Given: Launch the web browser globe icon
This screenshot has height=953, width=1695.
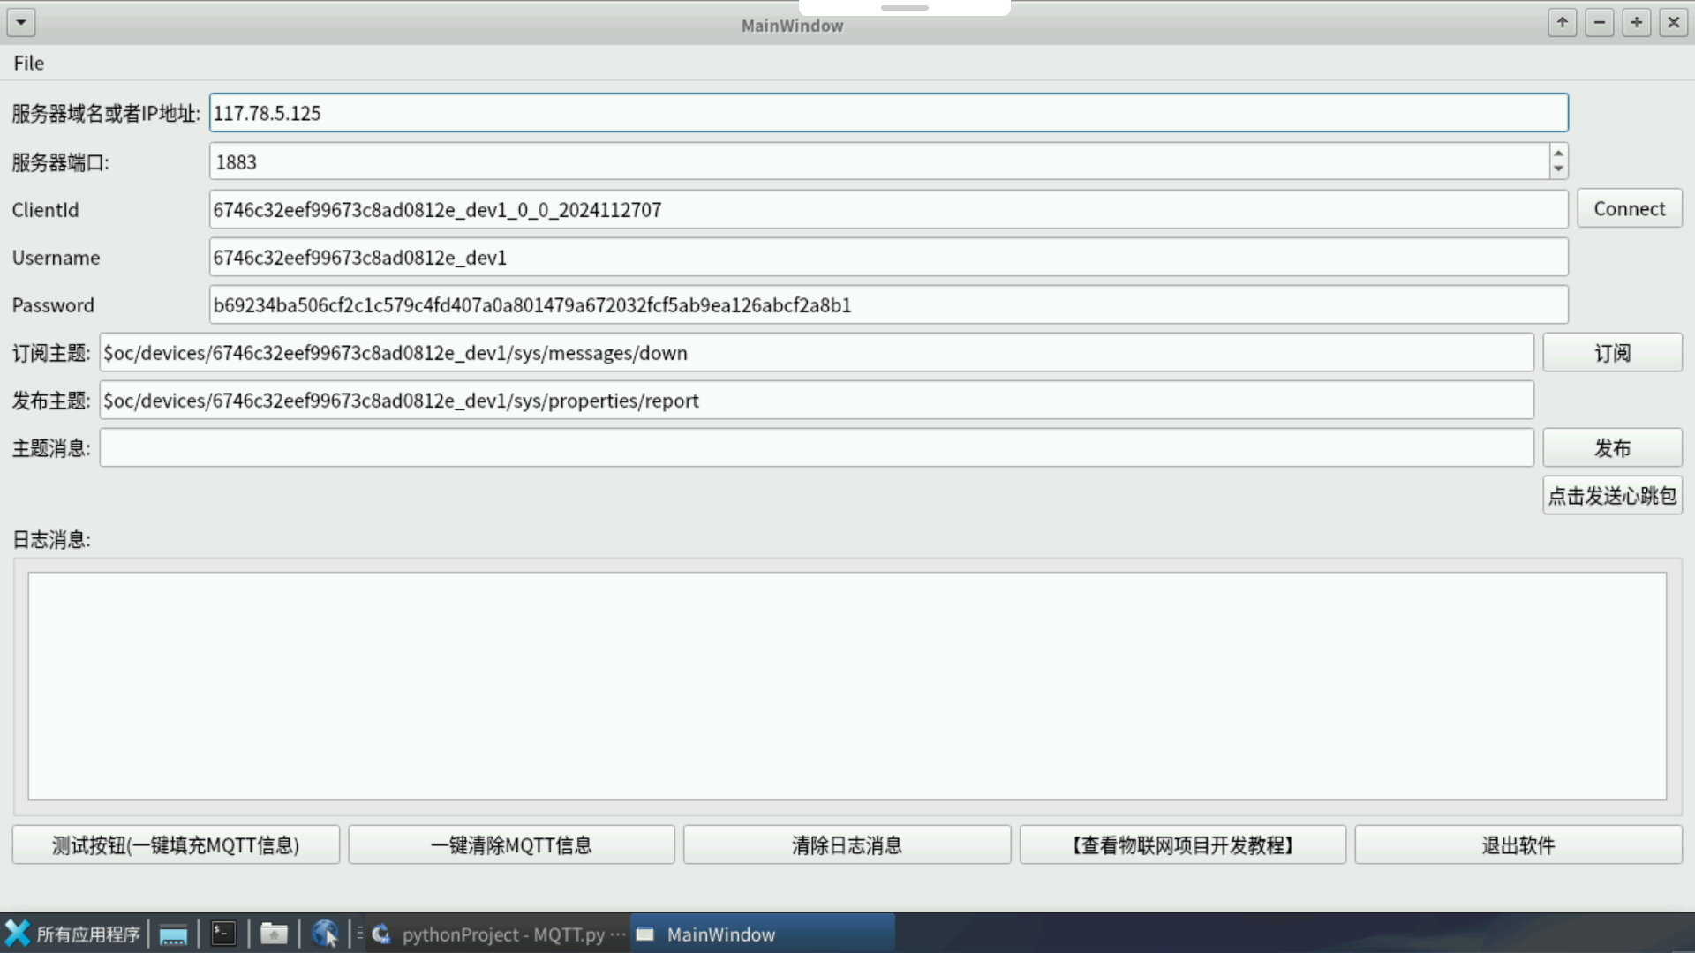Looking at the screenshot, I should point(325,934).
